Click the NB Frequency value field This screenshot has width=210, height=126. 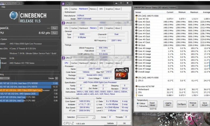(x=116, y=40)
